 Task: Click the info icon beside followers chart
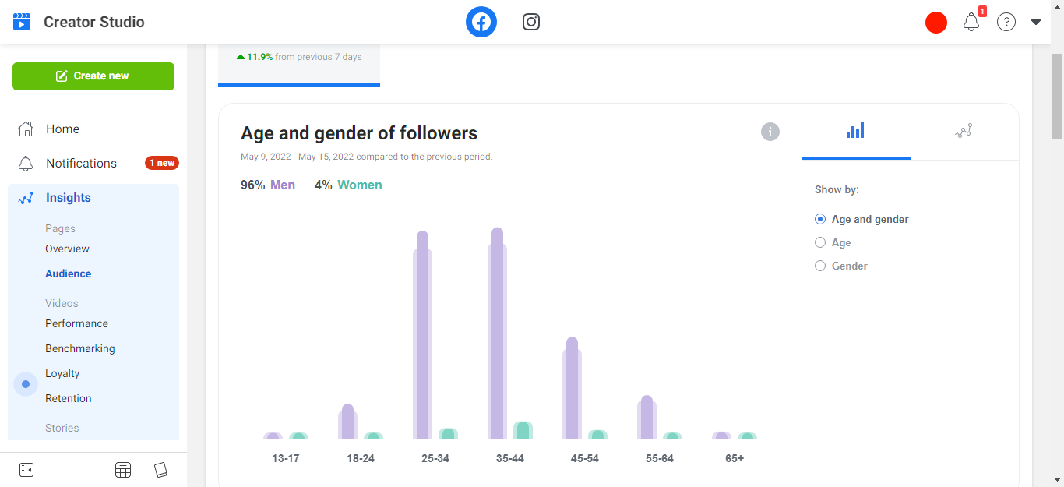tap(770, 132)
